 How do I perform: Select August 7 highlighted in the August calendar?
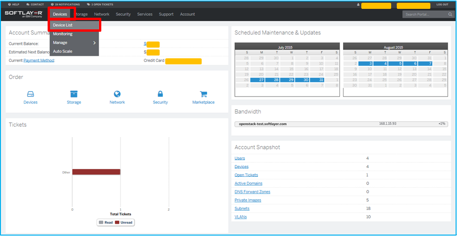pos(426,63)
